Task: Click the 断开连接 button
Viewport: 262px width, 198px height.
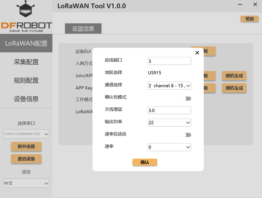Action: [26, 146]
